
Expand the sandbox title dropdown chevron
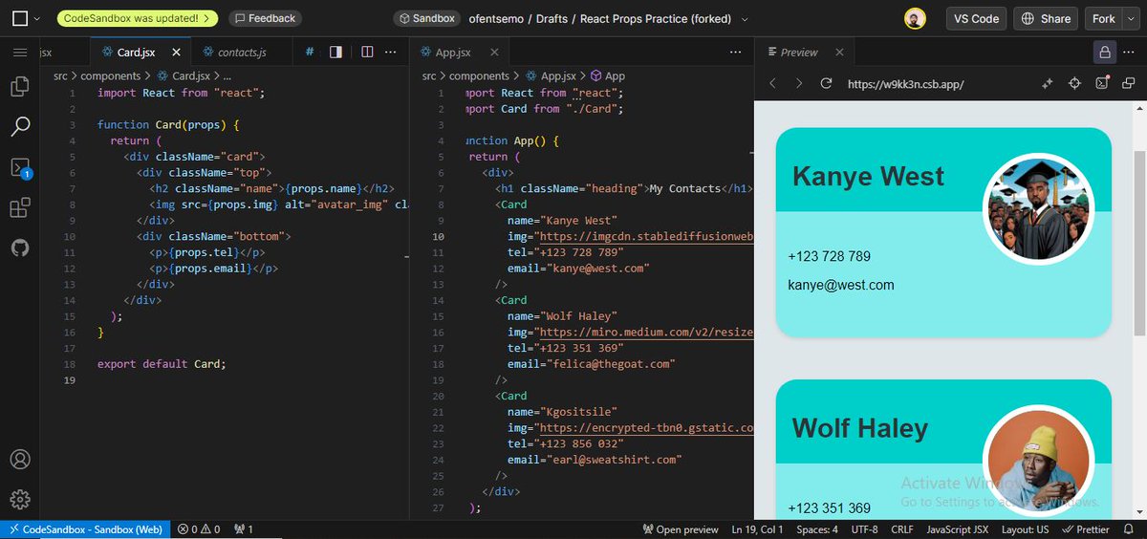tap(745, 18)
